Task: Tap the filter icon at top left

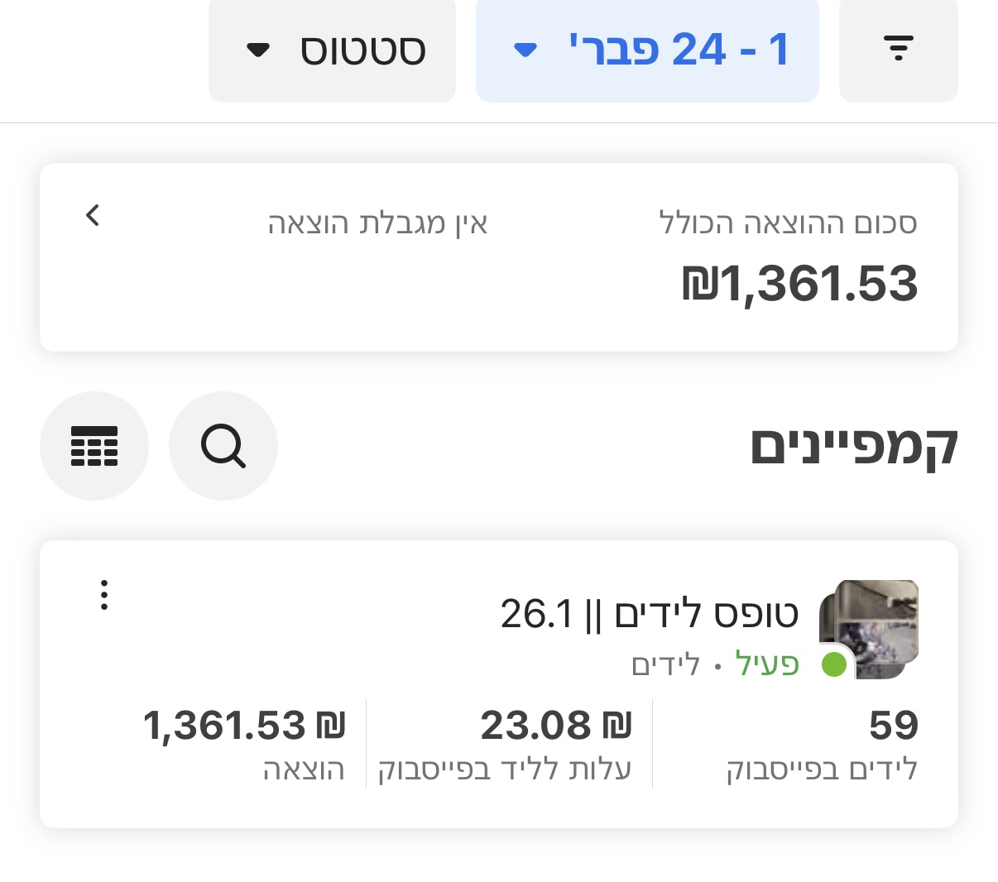Action: point(899,50)
